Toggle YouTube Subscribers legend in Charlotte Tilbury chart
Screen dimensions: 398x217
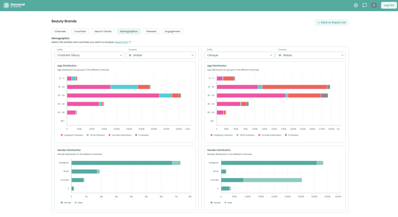point(120,135)
